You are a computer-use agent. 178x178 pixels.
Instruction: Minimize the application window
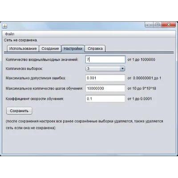(x=149, y=25)
